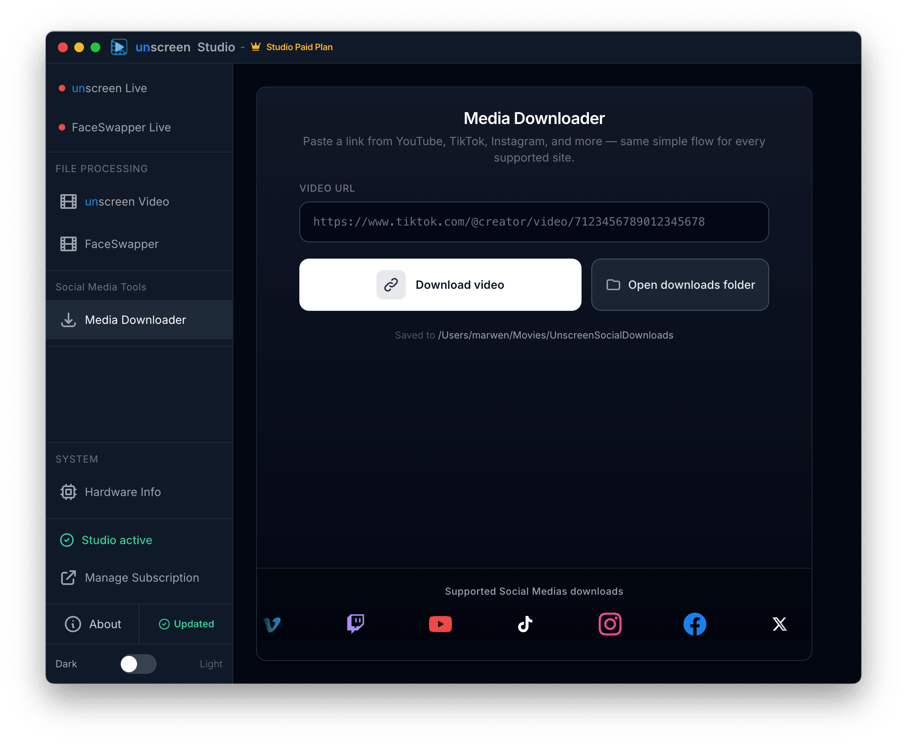Open unscreen Live from the sidebar
907x744 pixels.
(109, 88)
